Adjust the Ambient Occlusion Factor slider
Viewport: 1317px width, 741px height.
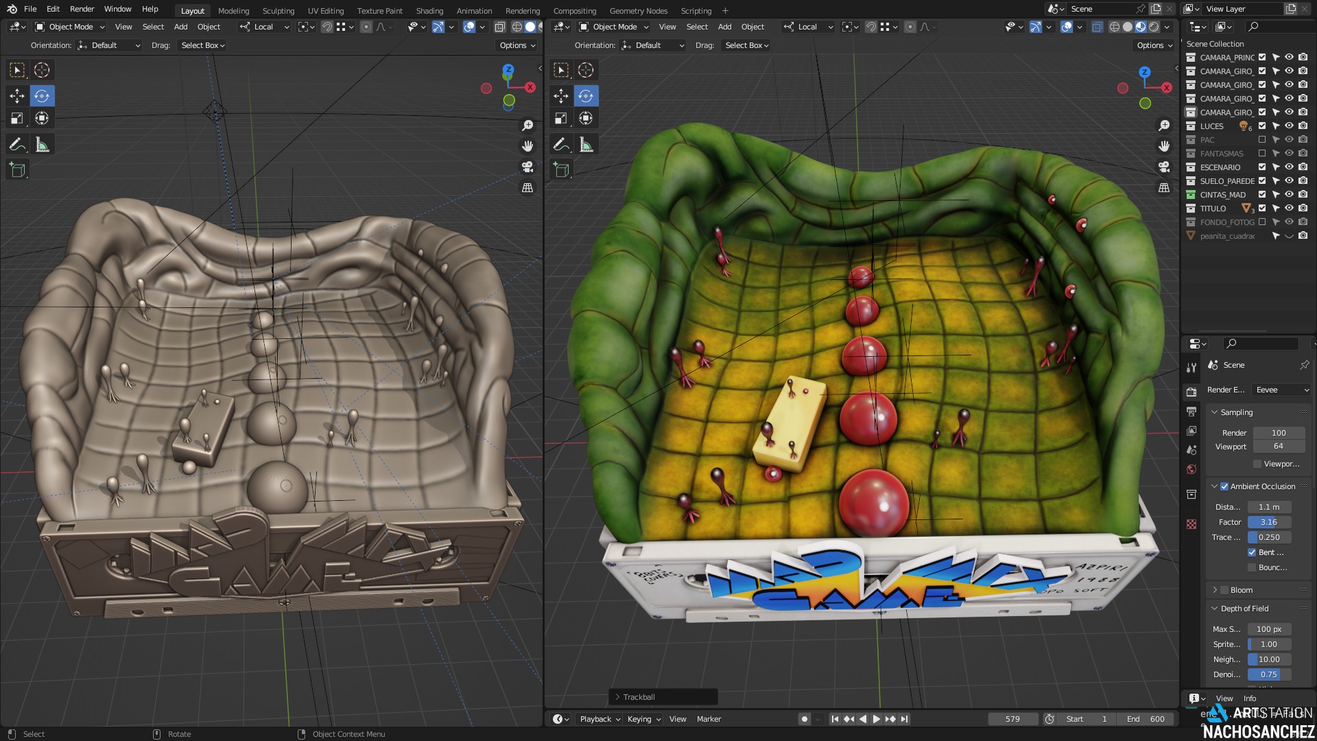click(x=1269, y=522)
